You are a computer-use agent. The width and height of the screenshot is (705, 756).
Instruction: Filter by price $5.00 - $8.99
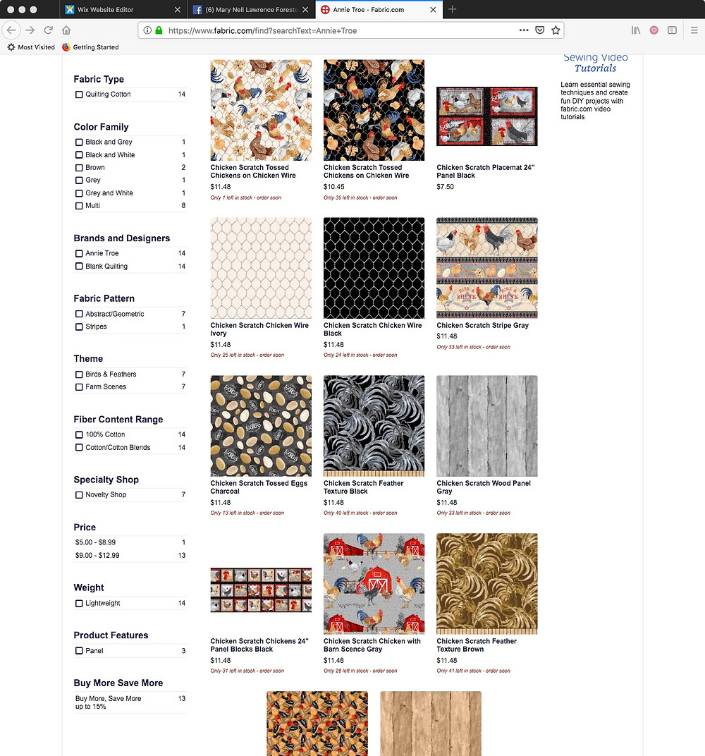pos(95,542)
